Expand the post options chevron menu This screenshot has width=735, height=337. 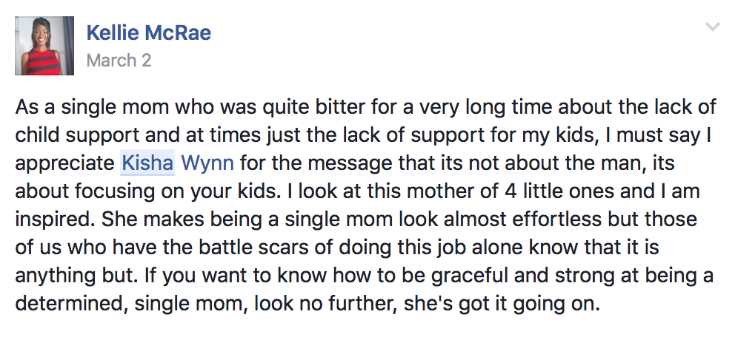(713, 27)
